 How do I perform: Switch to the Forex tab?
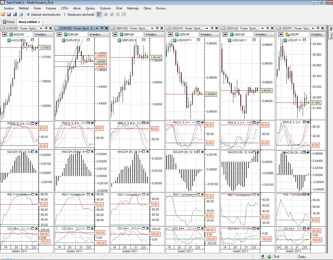point(9,22)
